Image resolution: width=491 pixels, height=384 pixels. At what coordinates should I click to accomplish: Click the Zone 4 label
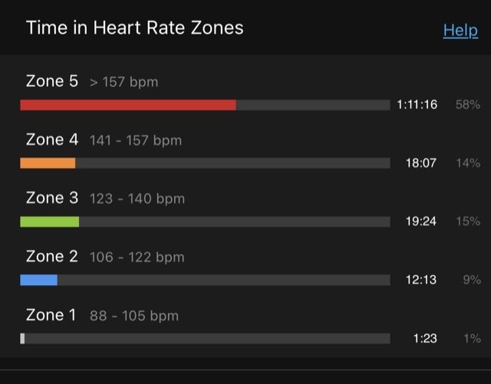tap(52, 139)
